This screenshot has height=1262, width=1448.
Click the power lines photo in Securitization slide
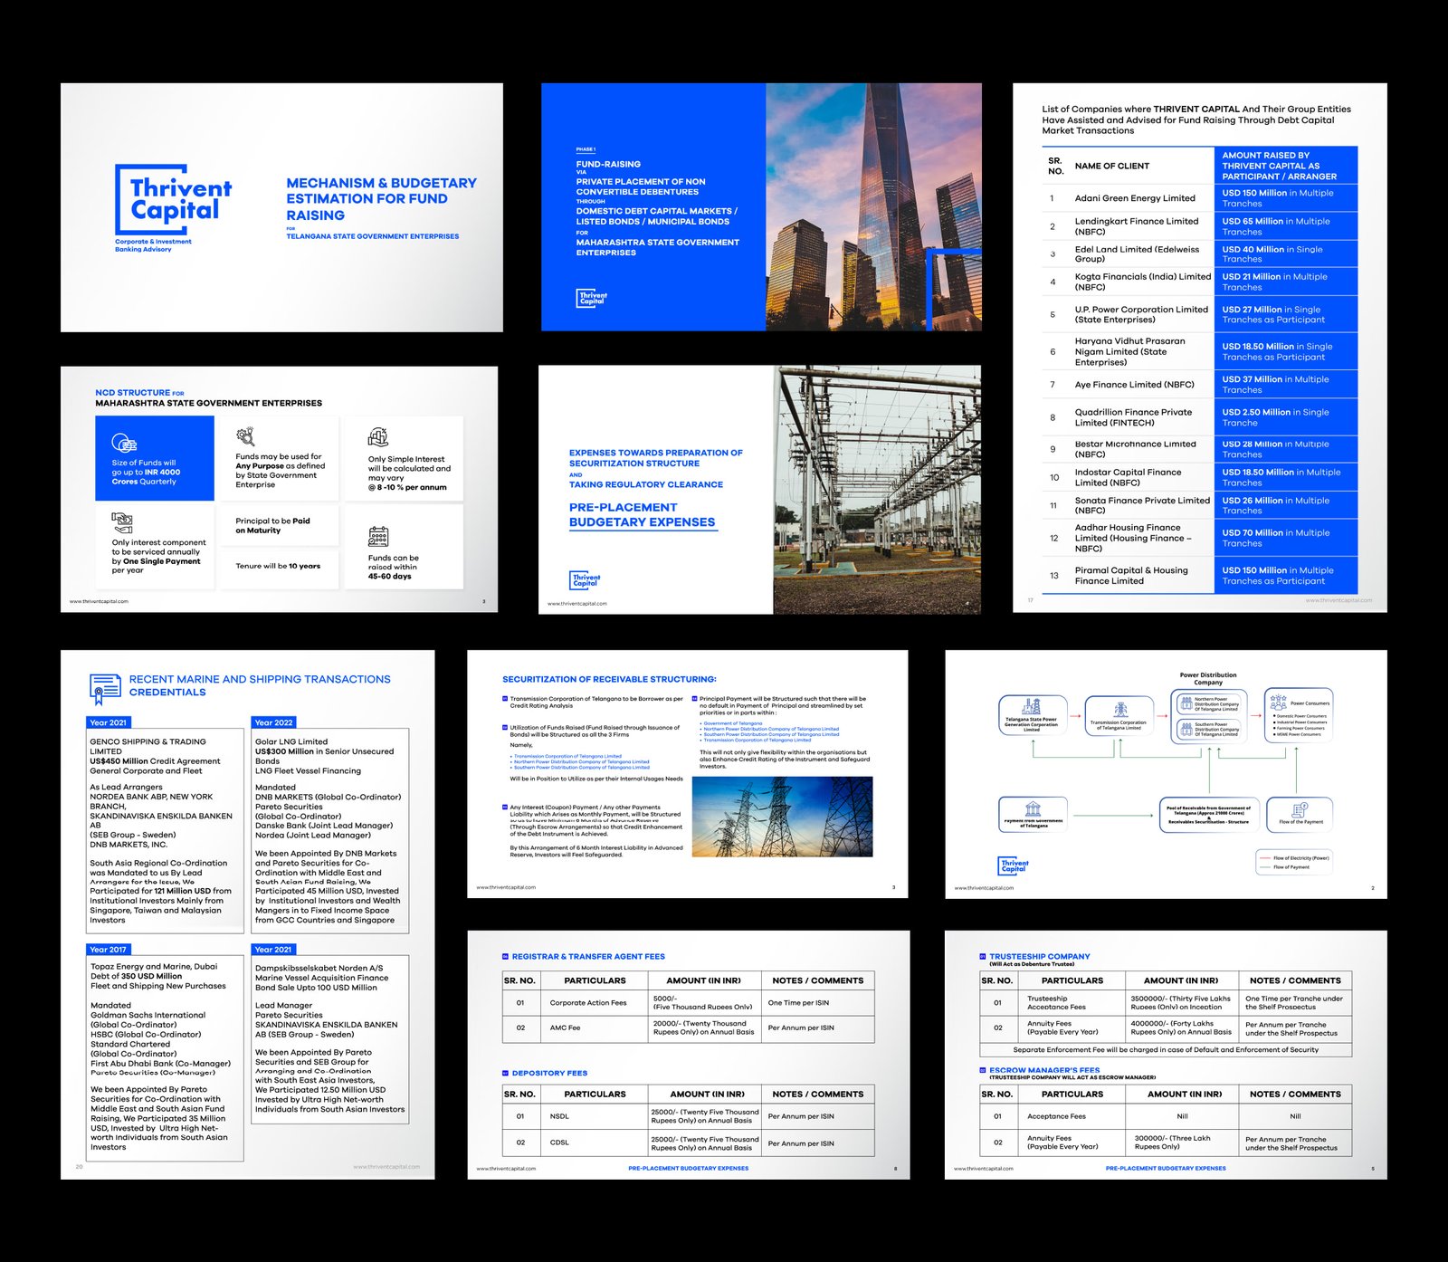coord(782,817)
